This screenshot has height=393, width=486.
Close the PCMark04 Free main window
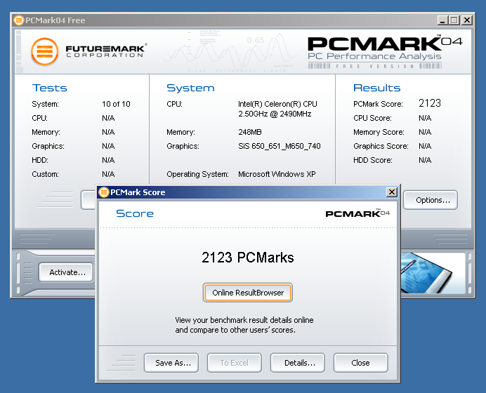point(467,20)
